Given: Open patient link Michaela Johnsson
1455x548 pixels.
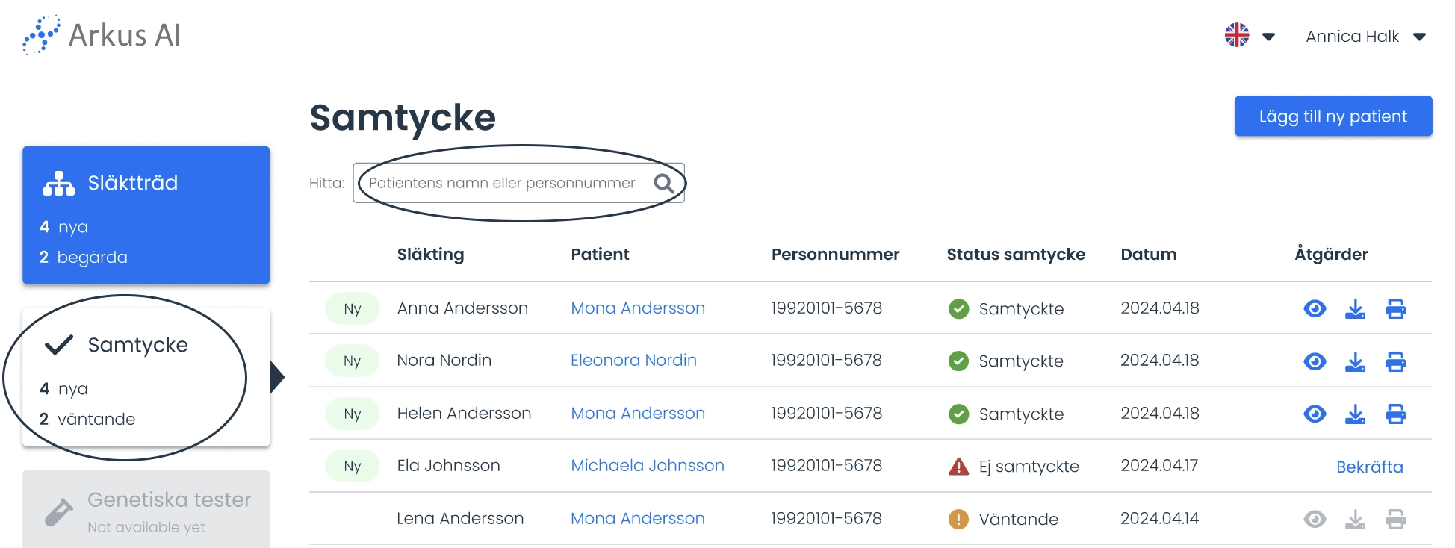Looking at the screenshot, I should pyautogui.click(x=648, y=465).
